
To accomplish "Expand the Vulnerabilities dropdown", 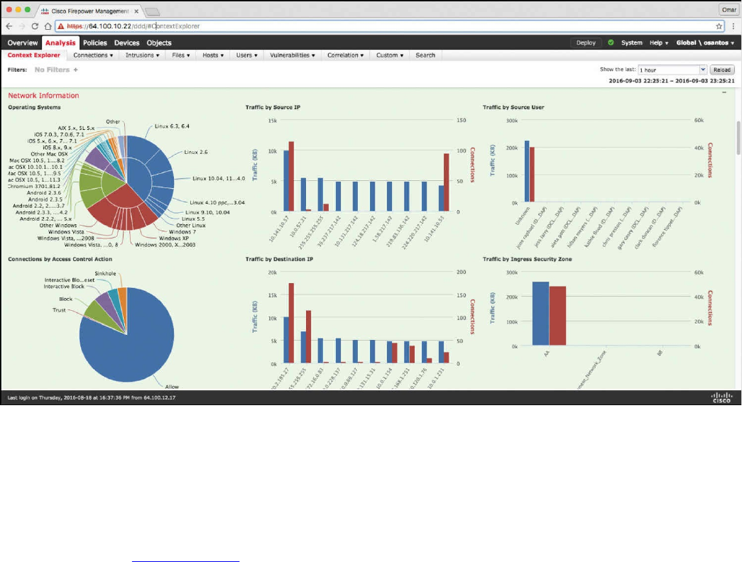I will (293, 55).
